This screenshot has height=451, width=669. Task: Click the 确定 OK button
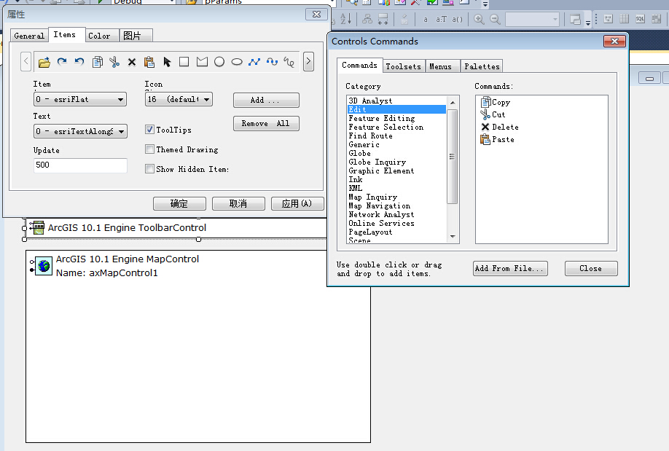pyautogui.click(x=179, y=203)
